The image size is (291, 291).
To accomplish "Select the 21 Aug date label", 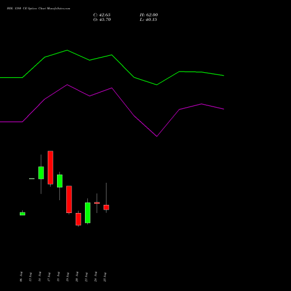I will coord(86,276).
